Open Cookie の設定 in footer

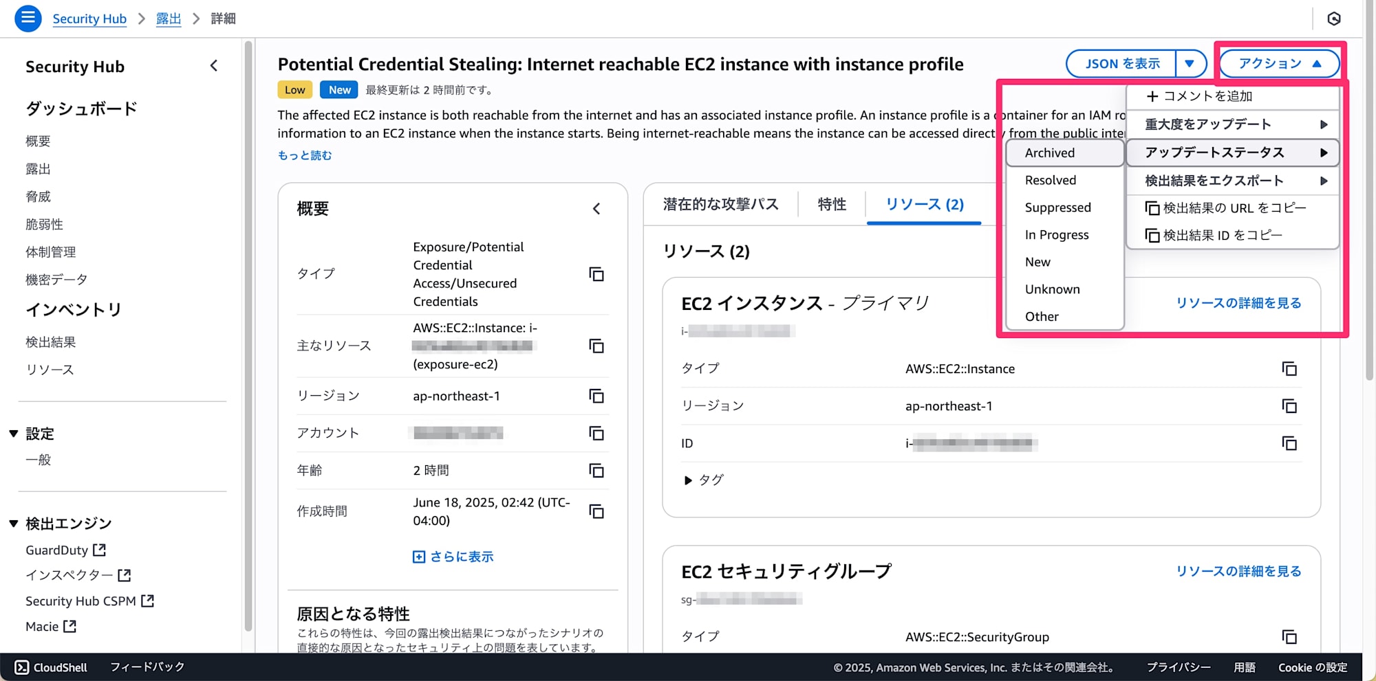click(x=1313, y=667)
